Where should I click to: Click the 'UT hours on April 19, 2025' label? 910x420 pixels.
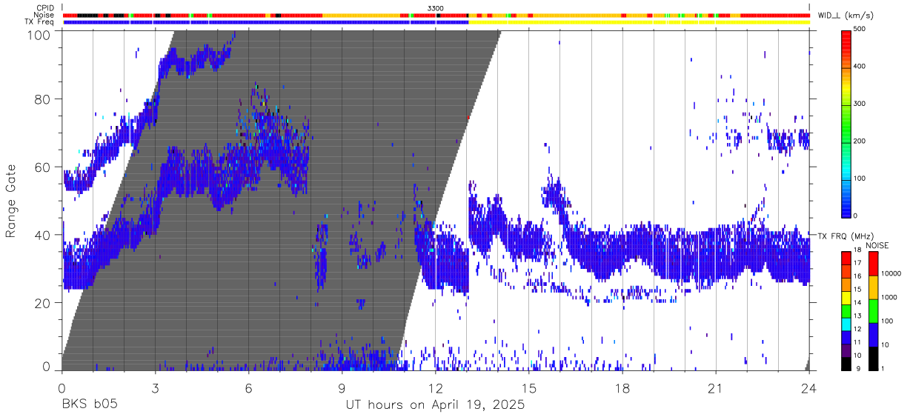[435, 405]
